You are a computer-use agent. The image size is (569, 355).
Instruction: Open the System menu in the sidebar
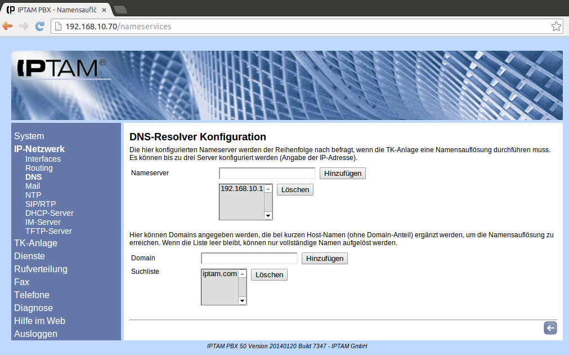pos(29,136)
